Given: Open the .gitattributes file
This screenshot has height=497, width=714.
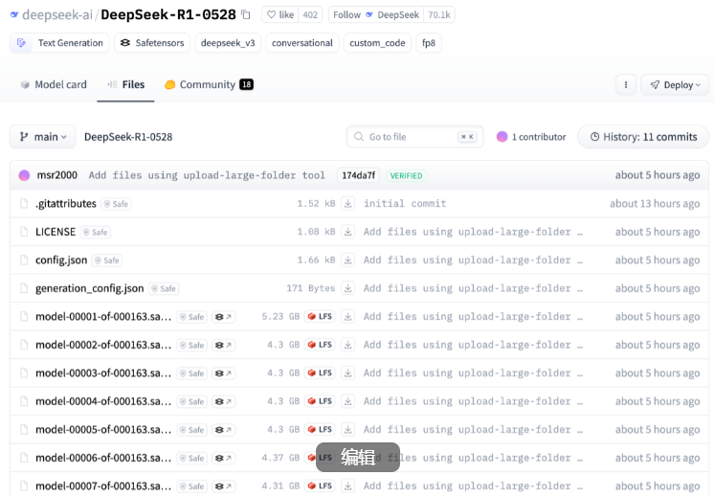Looking at the screenshot, I should [66, 204].
